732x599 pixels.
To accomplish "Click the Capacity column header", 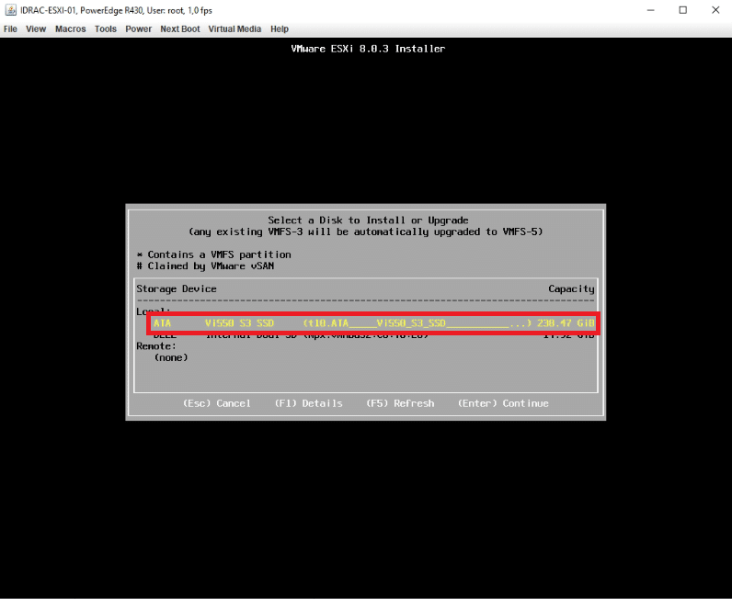I will click(x=571, y=288).
